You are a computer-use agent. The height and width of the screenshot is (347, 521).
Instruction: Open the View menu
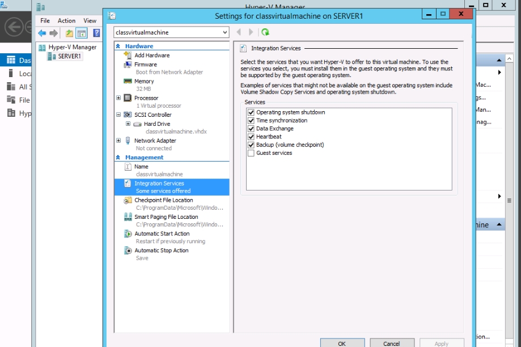[x=90, y=20]
